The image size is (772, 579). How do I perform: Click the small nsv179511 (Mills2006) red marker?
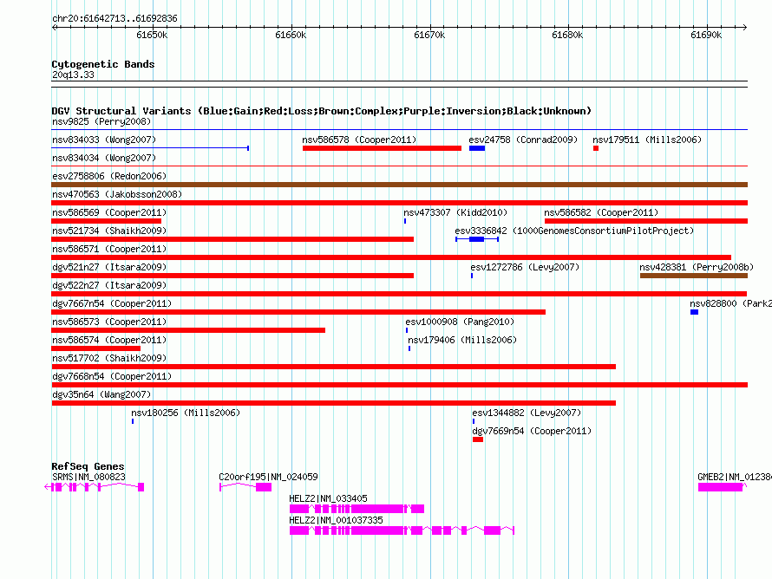click(x=596, y=148)
